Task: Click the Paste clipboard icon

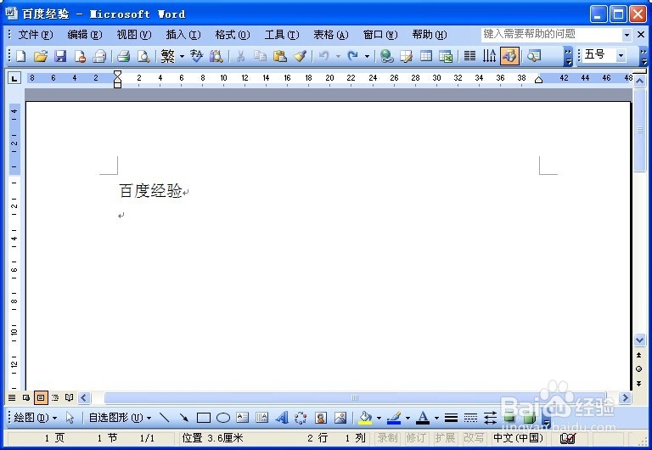Action: pos(280,56)
